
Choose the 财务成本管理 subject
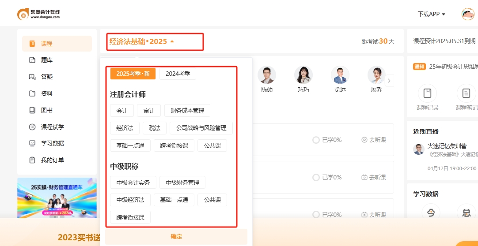click(x=187, y=111)
